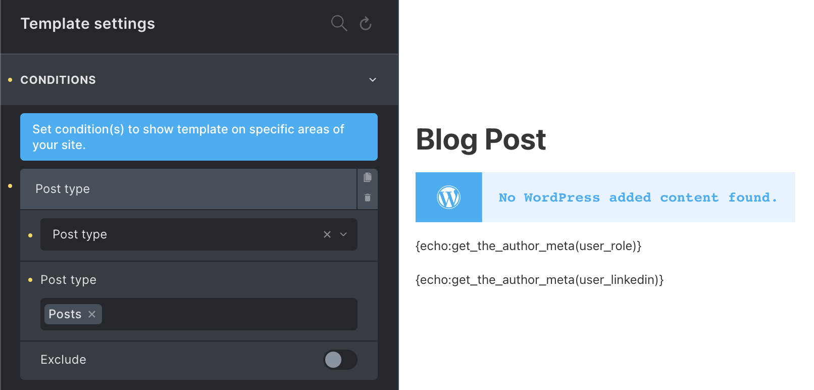Click the Template settings title
814x390 pixels.
[x=88, y=24]
